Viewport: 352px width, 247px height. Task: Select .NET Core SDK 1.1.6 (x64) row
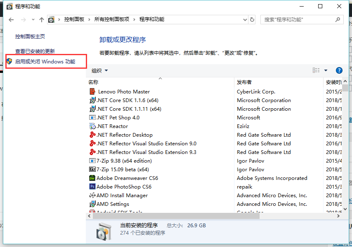click(x=127, y=100)
